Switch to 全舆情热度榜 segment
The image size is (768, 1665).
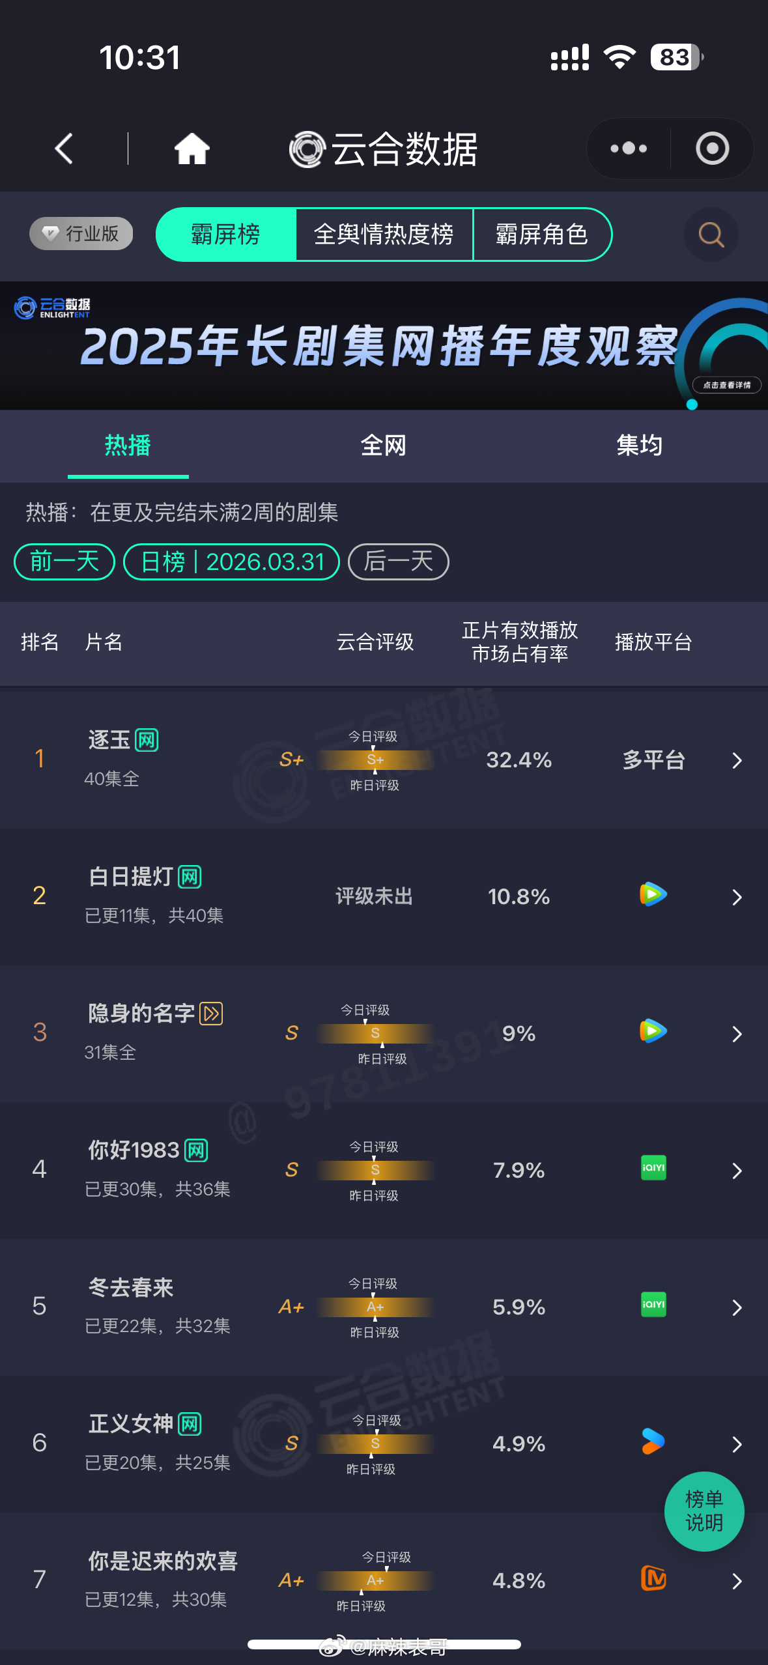coord(384,235)
